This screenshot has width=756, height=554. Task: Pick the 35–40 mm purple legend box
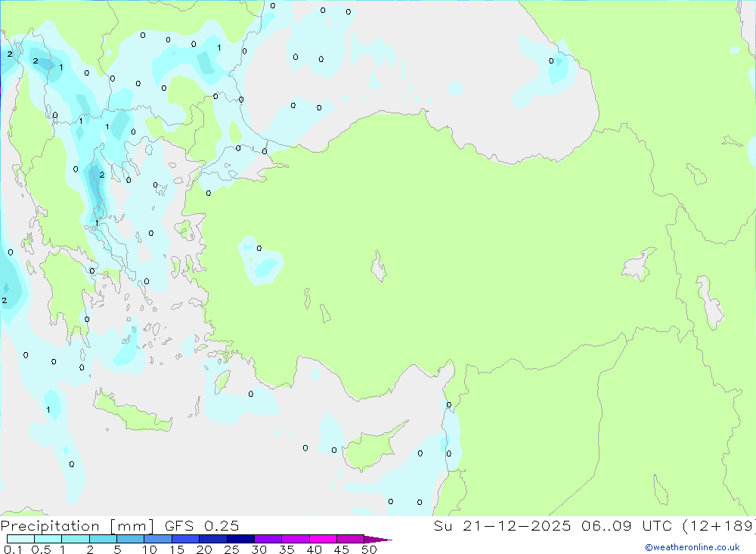tap(296, 539)
